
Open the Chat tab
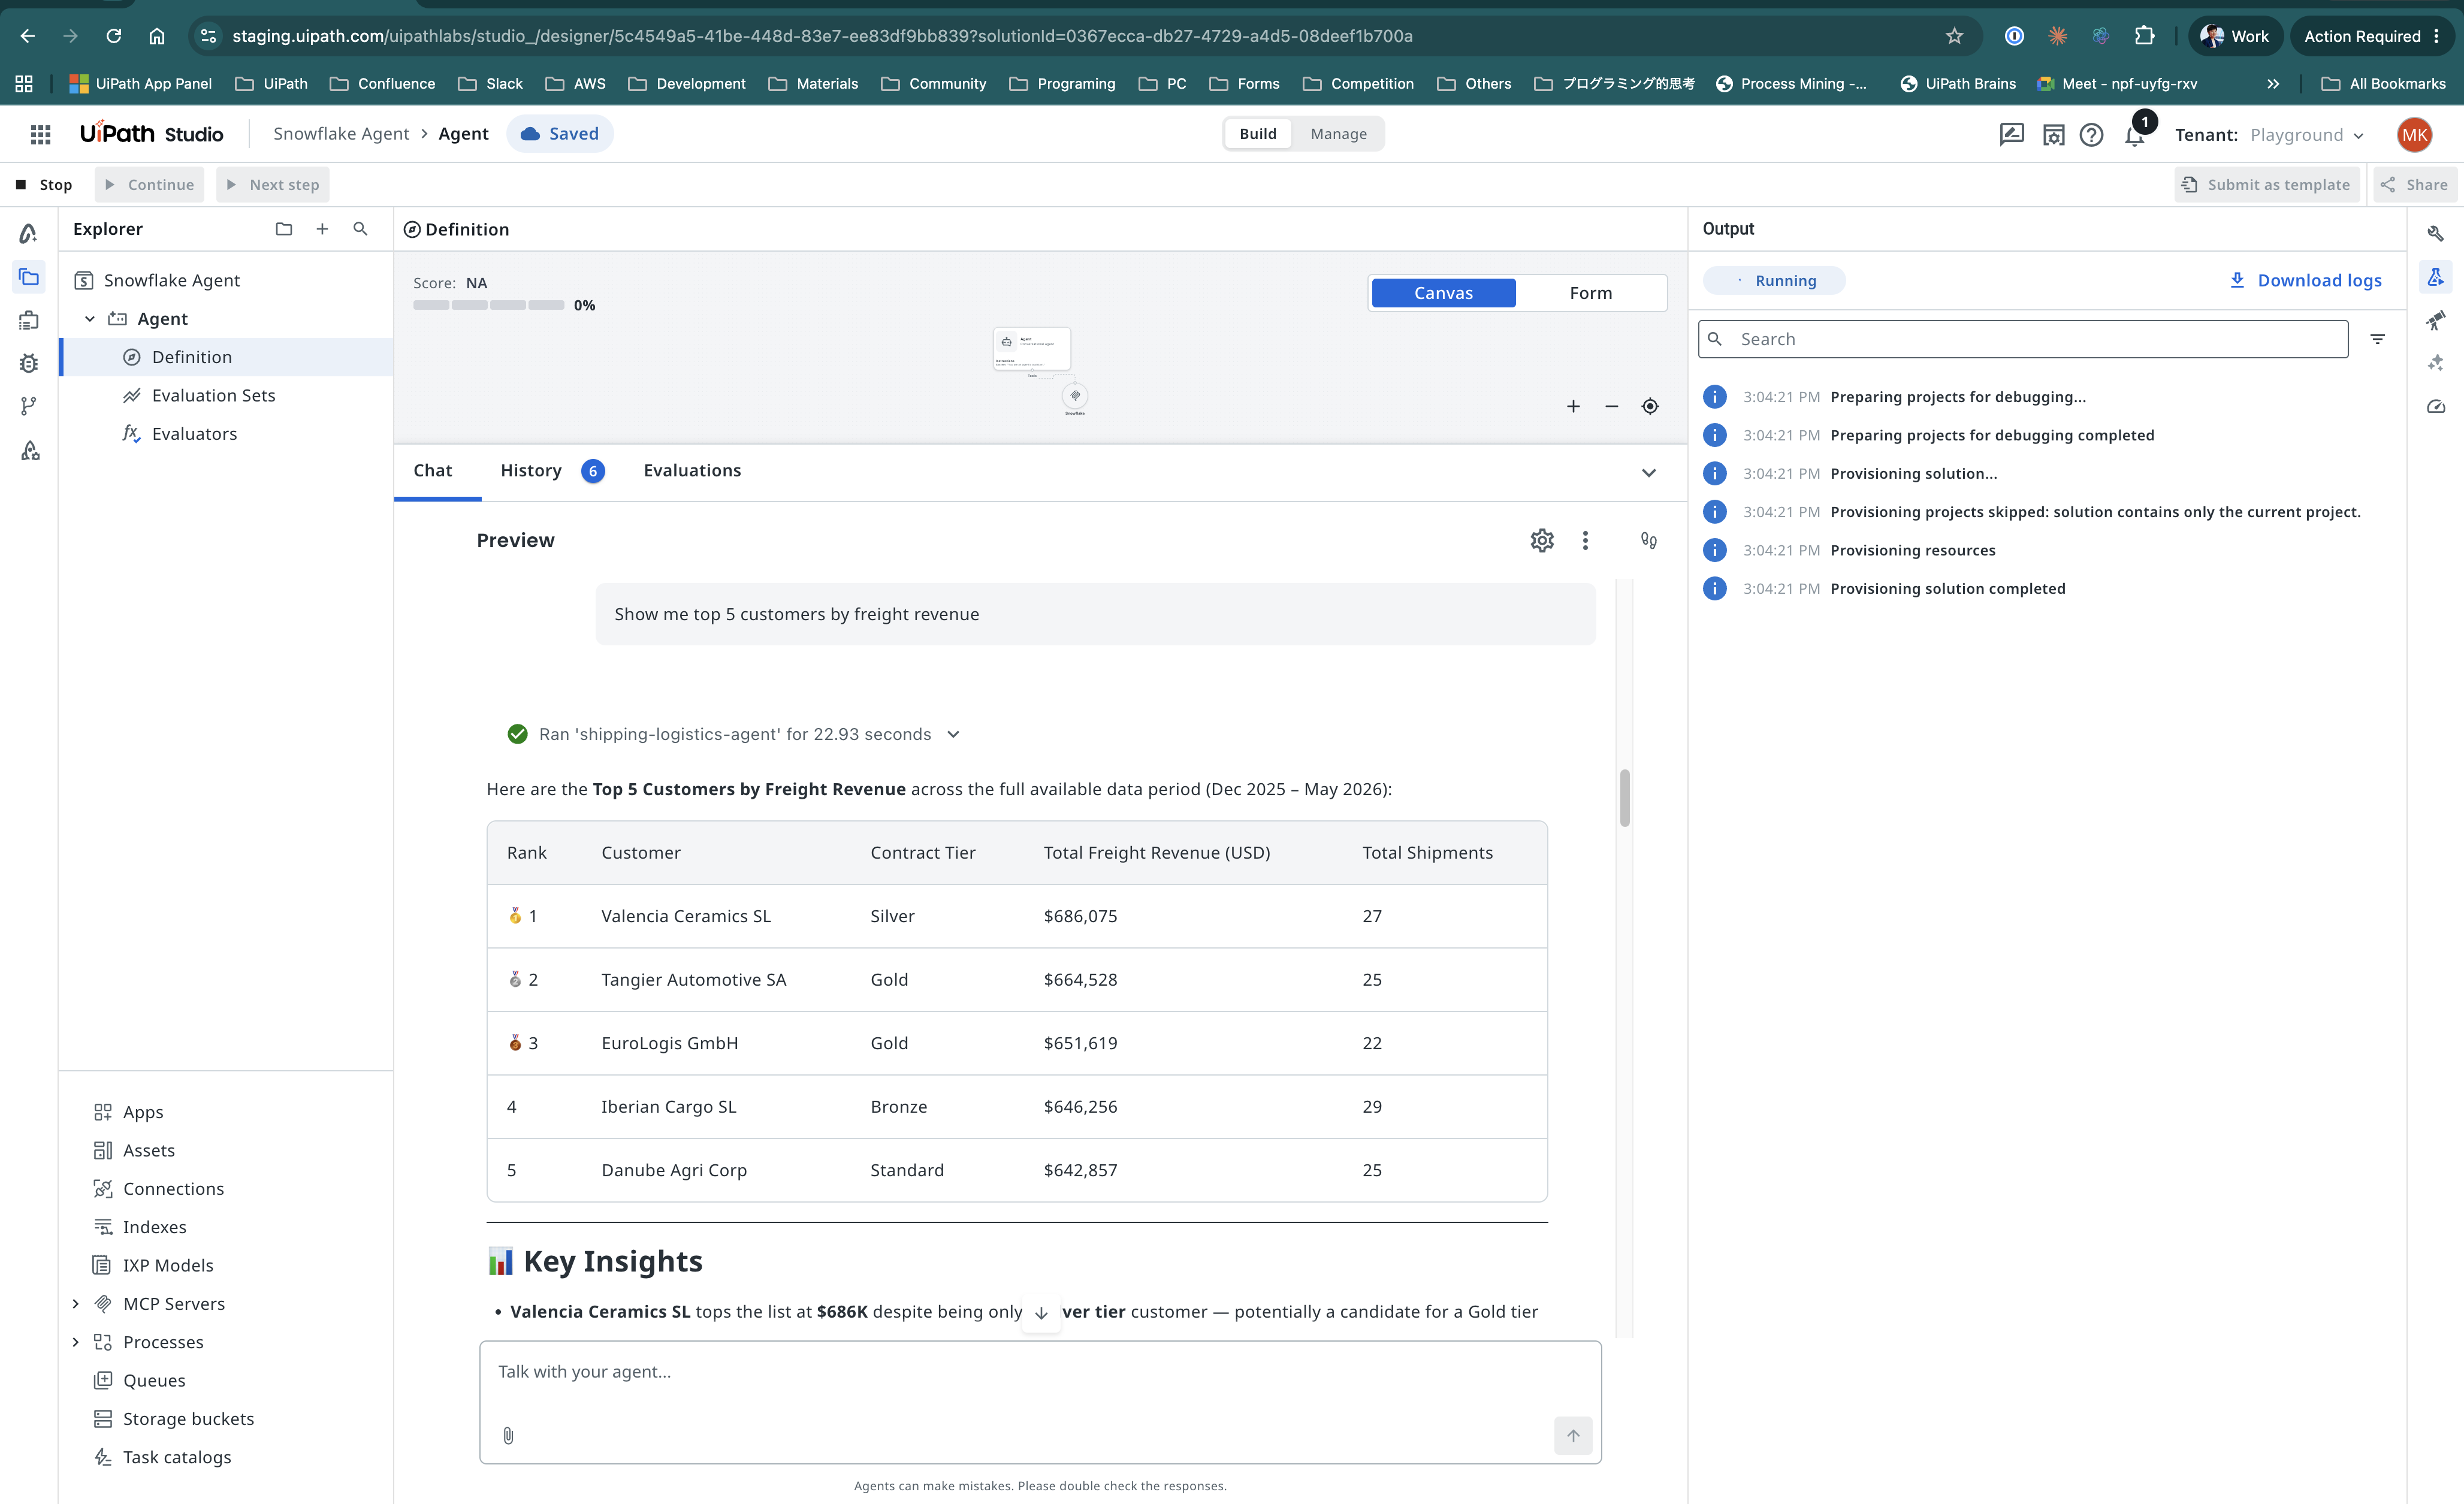pyautogui.click(x=433, y=471)
